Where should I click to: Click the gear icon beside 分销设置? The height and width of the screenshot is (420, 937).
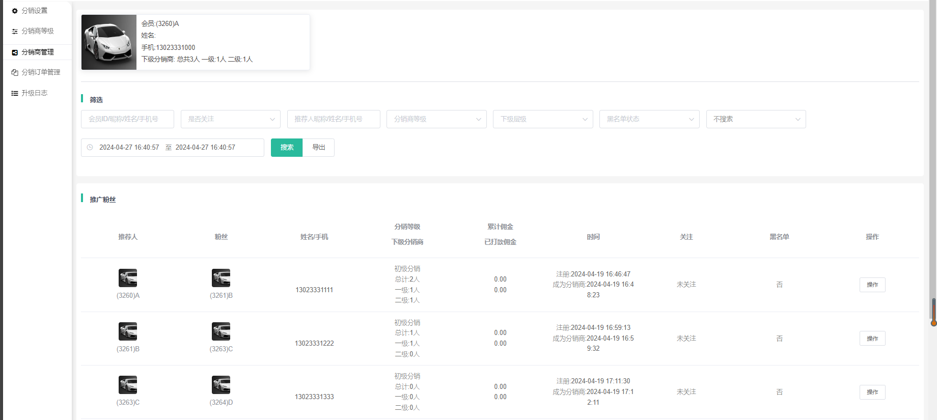coord(15,11)
